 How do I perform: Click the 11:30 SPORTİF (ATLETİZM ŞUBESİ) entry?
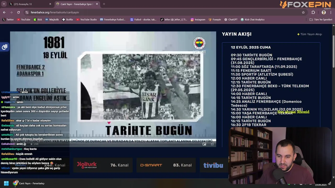click(x=262, y=74)
